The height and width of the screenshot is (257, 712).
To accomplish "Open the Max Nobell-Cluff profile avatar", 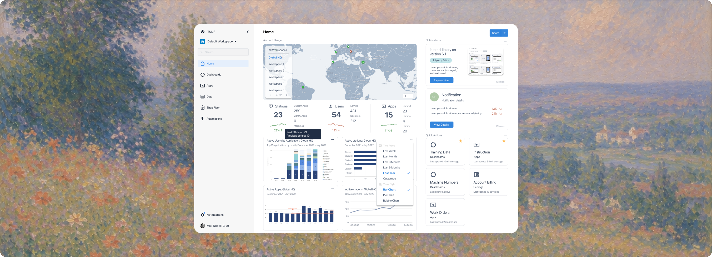I will coord(203,225).
